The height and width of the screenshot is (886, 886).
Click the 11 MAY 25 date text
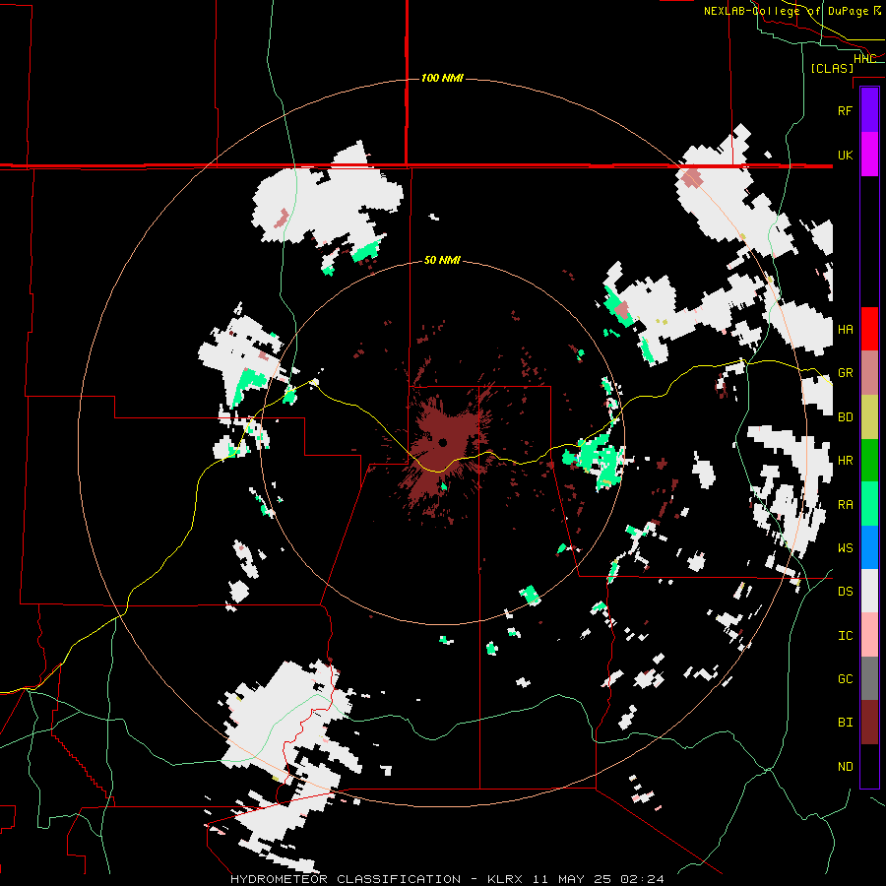[573, 879]
